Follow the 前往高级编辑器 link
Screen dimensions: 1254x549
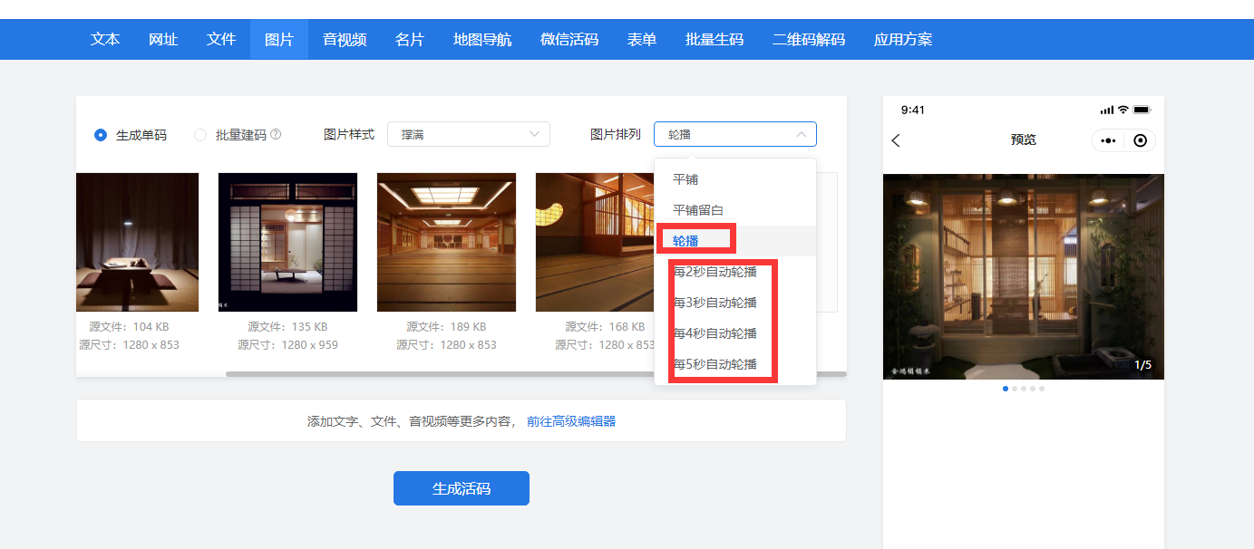[571, 421]
